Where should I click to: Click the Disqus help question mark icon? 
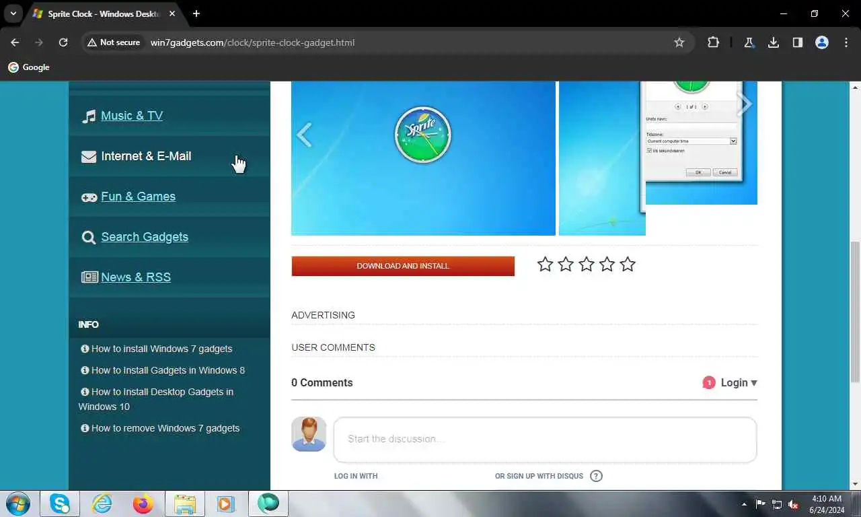click(x=596, y=476)
